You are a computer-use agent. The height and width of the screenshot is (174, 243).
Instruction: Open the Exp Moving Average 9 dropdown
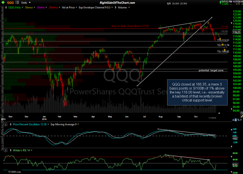(78, 124)
